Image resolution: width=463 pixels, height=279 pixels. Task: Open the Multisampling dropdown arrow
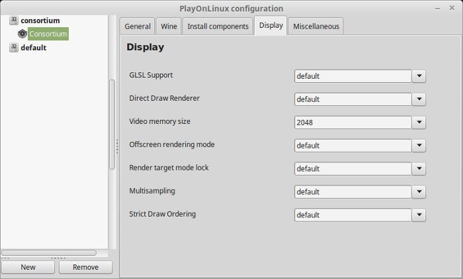(x=419, y=192)
